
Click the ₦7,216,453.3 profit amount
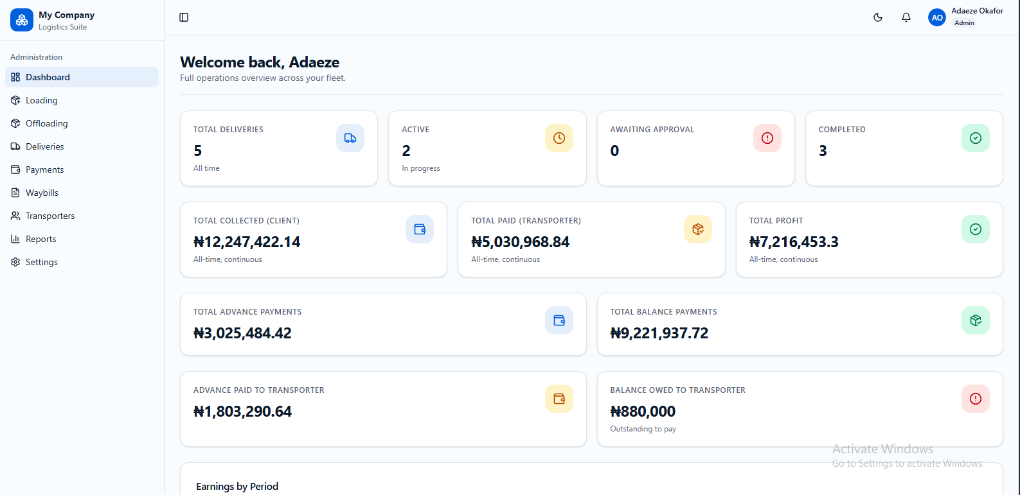tap(794, 242)
